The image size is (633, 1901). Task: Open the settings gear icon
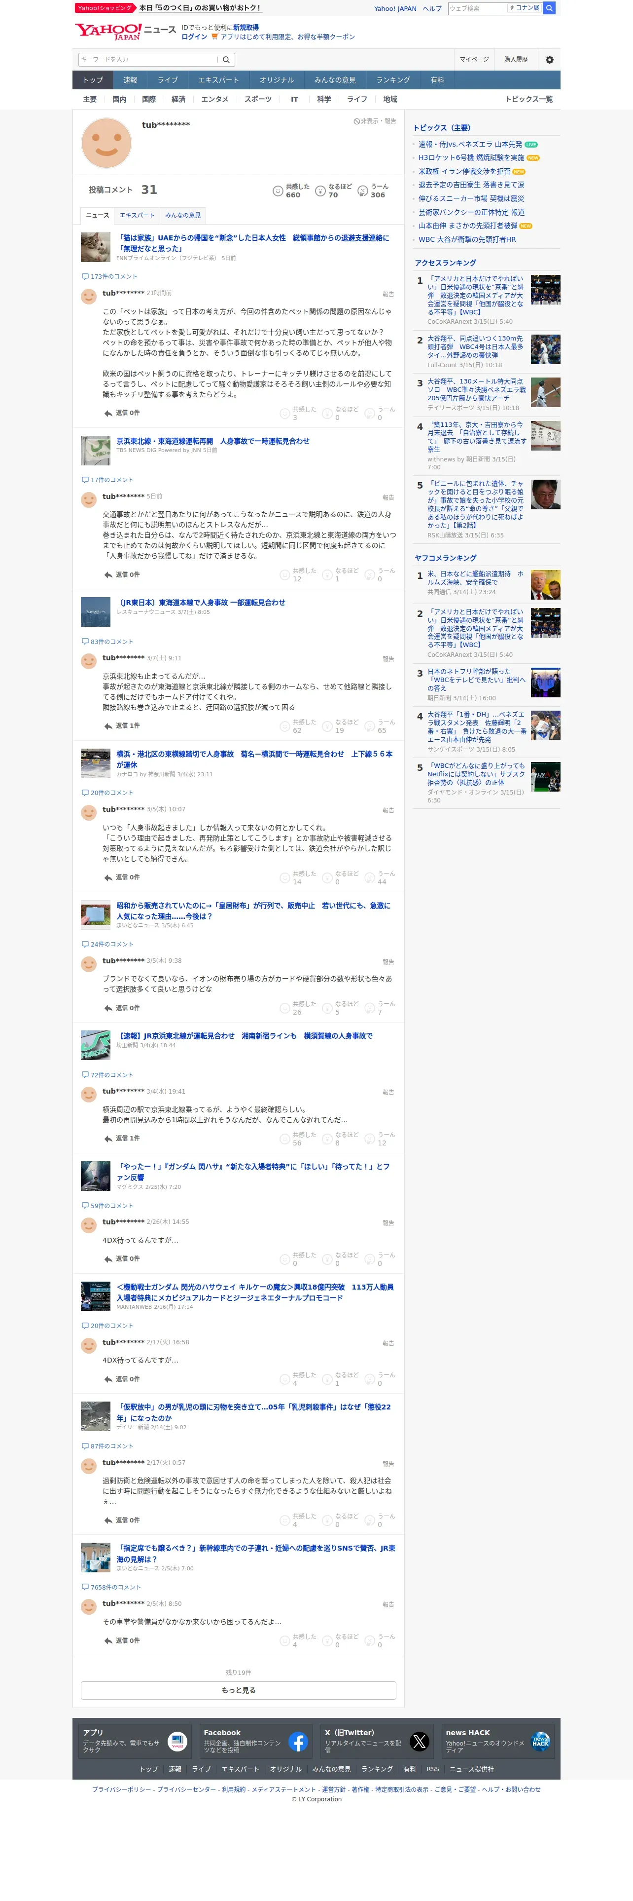pos(549,60)
